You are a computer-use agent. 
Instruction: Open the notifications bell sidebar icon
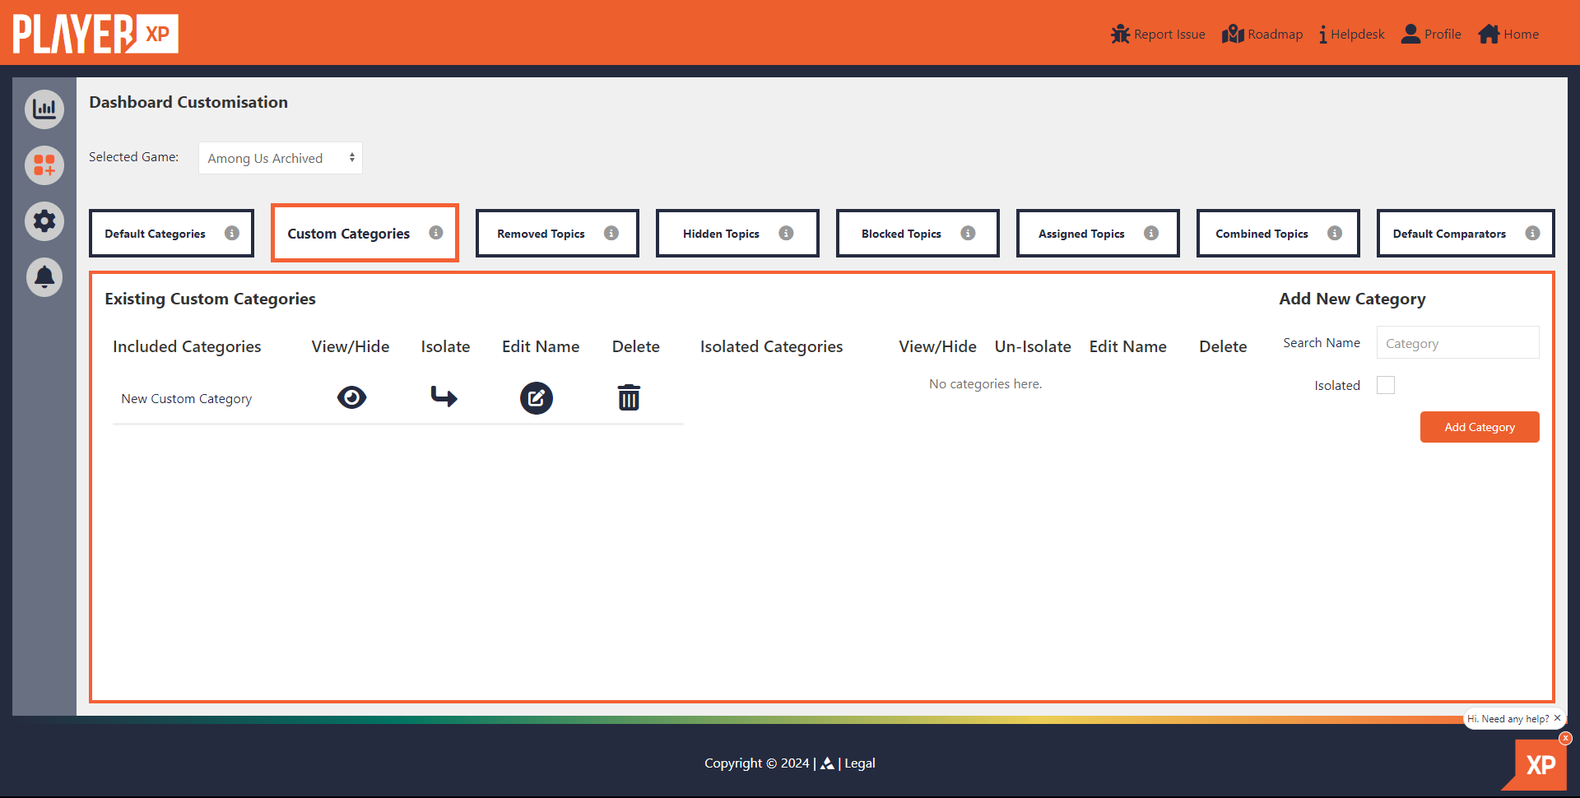(44, 277)
